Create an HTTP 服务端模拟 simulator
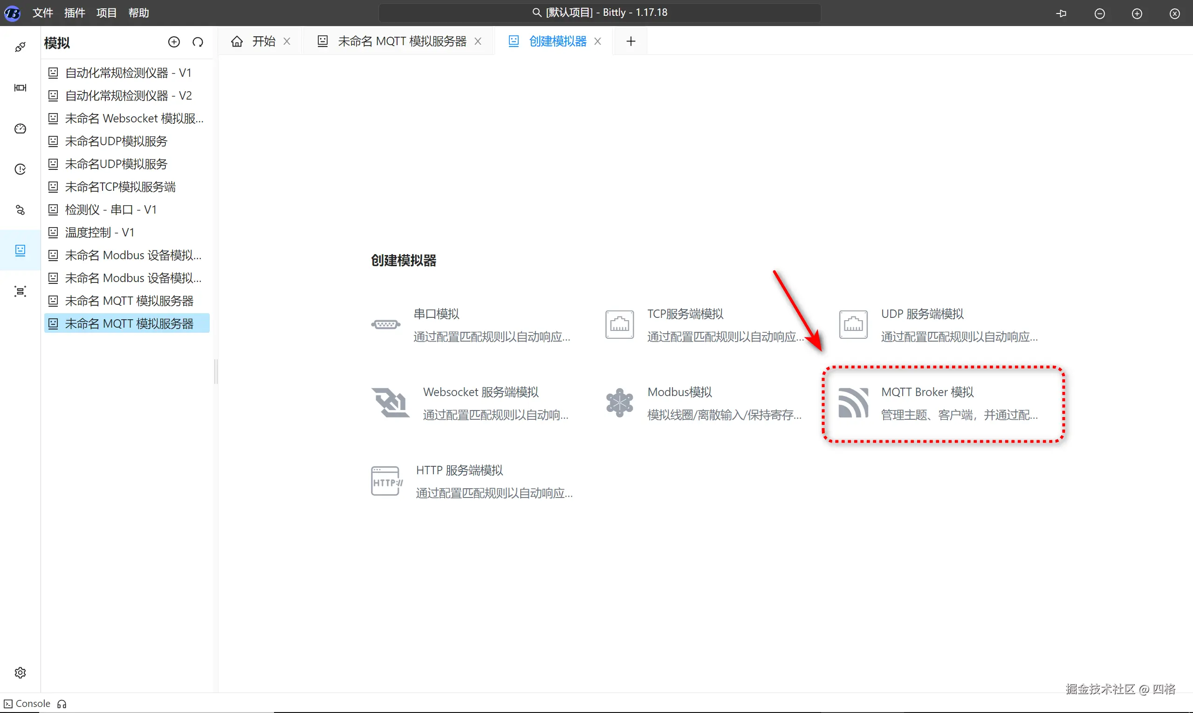 pos(459,471)
